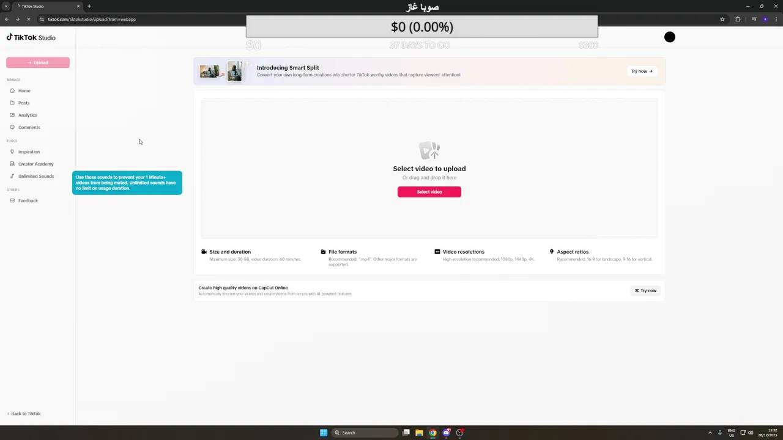Click the TikTok Studio logo

(x=31, y=37)
